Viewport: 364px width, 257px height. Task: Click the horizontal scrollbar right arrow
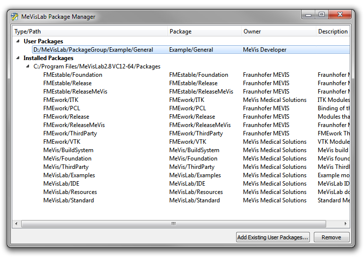pos(346,224)
